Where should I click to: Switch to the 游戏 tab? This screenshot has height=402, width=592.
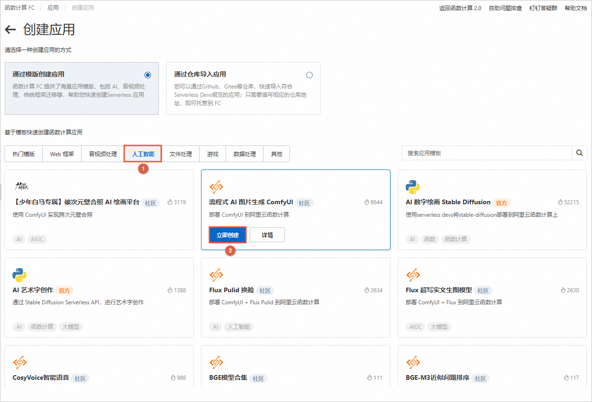pos(213,154)
